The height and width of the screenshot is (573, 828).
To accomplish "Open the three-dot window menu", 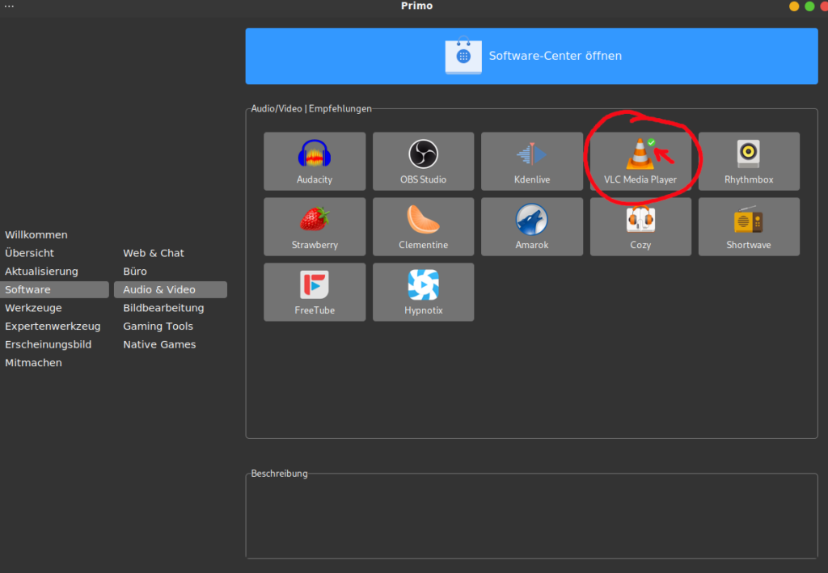I will coord(9,6).
